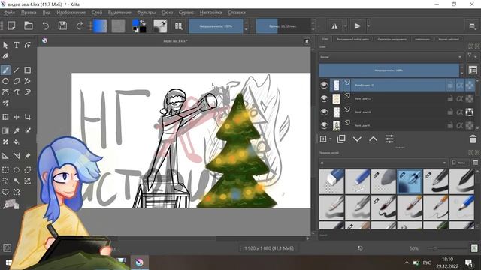481x270 pixels.
Task: Select the Freehand Brush tool
Action: [x=5, y=70]
